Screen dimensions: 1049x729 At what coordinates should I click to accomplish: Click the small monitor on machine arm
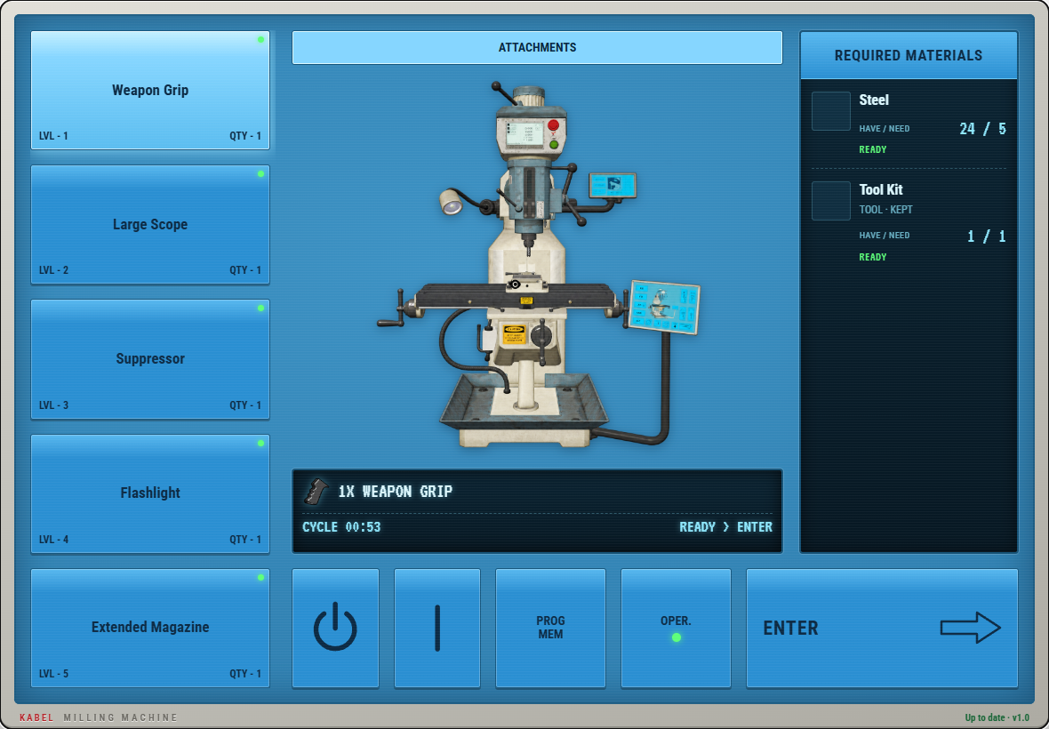click(x=613, y=185)
